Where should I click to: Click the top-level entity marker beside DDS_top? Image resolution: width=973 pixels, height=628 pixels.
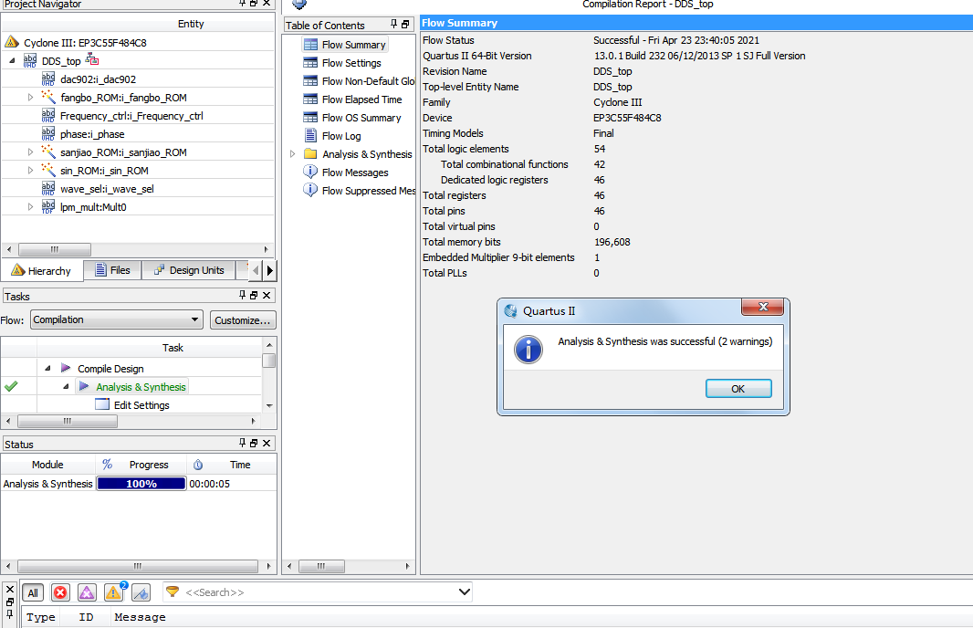tap(92, 59)
